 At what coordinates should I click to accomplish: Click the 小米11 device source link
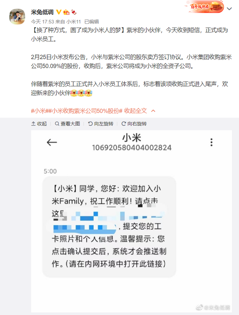click(x=74, y=22)
